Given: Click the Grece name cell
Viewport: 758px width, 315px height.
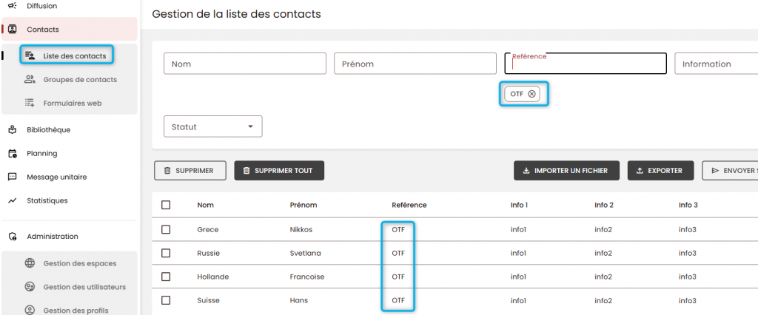Looking at the screenshot, I should [x=208, y=229].
